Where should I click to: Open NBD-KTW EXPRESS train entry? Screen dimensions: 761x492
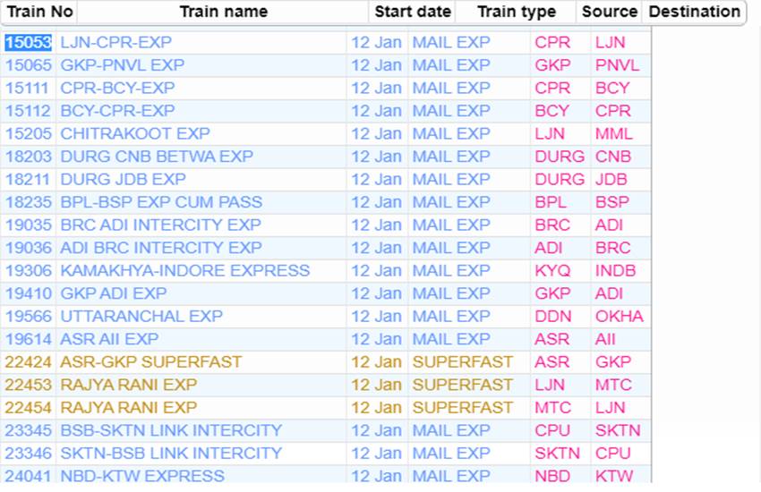(142, 476)
